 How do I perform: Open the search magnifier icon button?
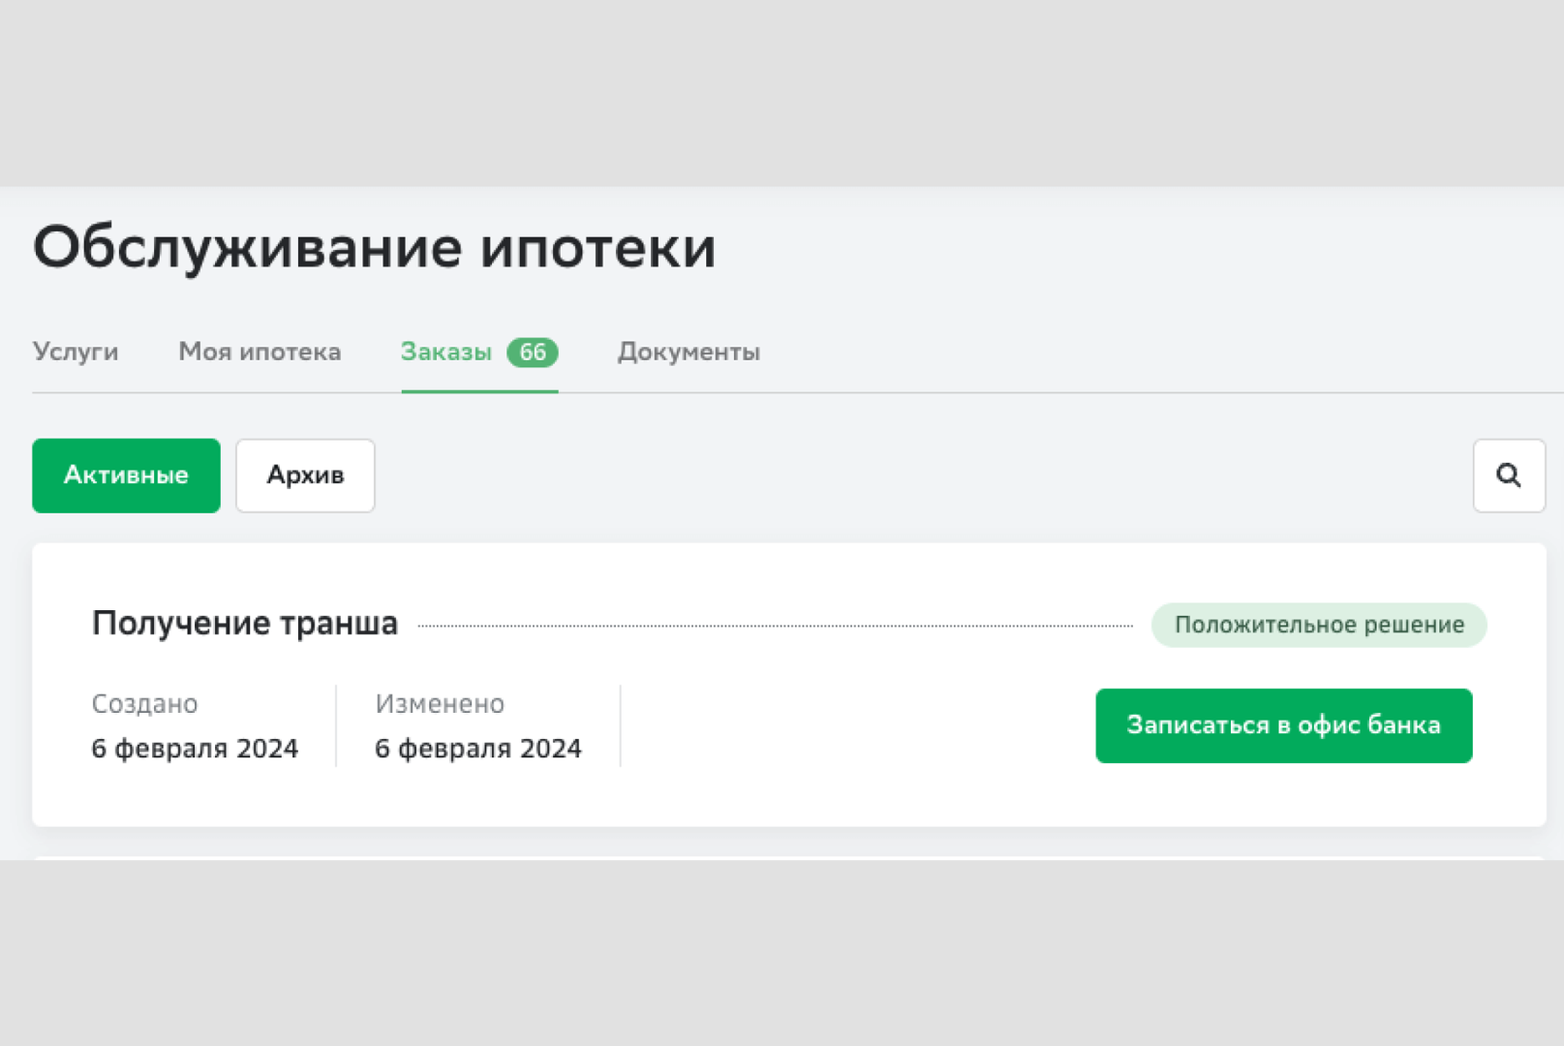[x=1509, y=476]
